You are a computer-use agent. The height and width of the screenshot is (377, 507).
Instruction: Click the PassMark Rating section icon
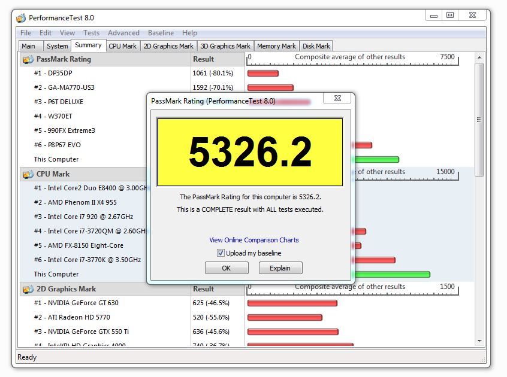[x=28, y=59]
